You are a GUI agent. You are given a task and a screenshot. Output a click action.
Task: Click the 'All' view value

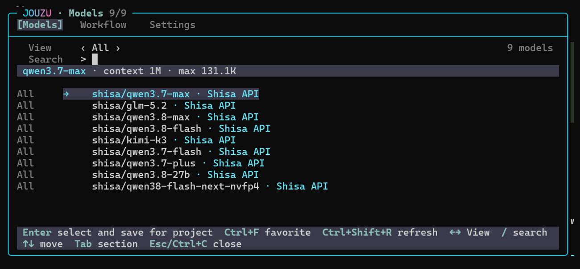[100, 48]
